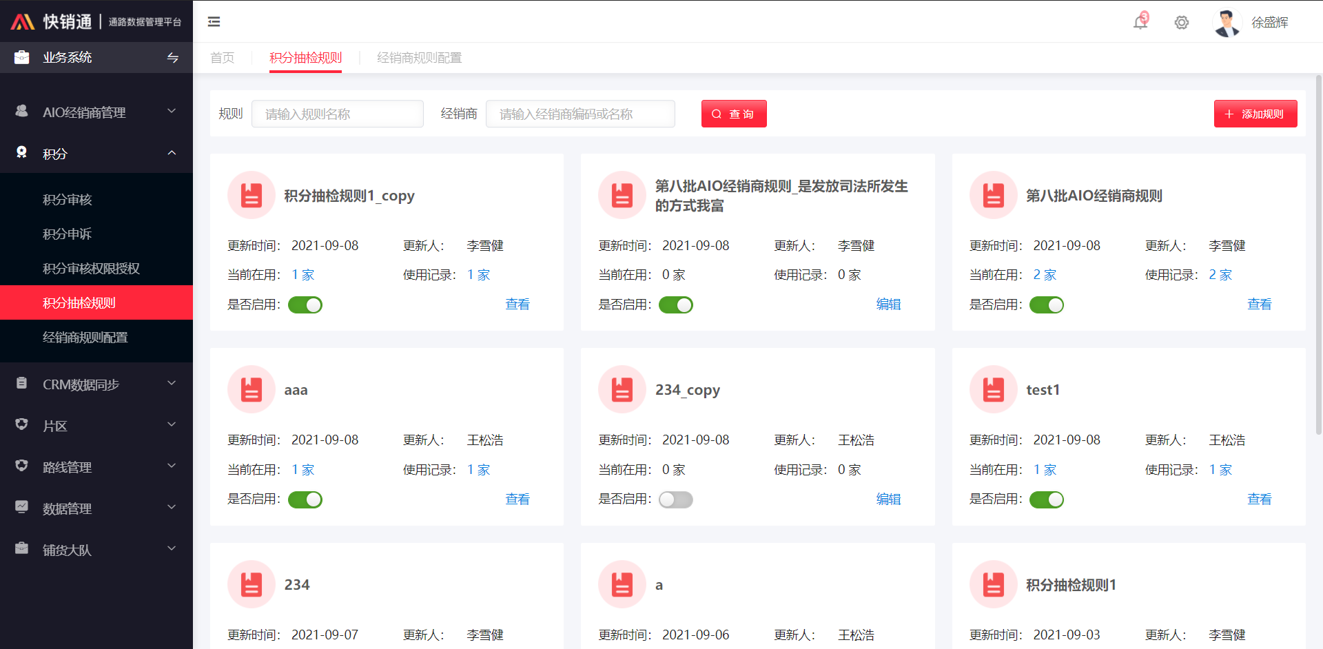Click the 业务系统 briefcase icon
1323x649 pixels.
coord(22,57)
